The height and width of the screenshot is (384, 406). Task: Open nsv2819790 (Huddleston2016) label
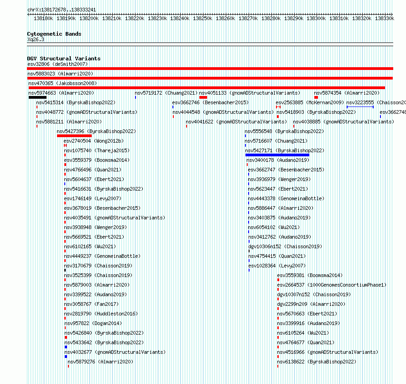click(x=101, y=314)
